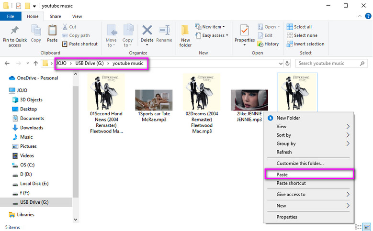Click the Edit ribbon button

(265, 35)
